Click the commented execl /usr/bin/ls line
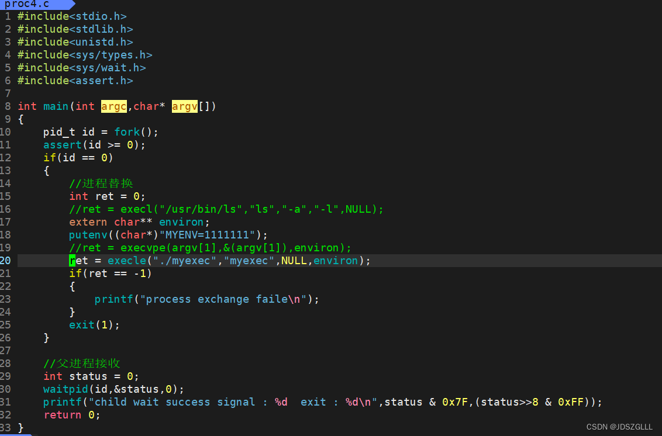Image resolution: width=662 pixels, height=436 pixels. 226,209
